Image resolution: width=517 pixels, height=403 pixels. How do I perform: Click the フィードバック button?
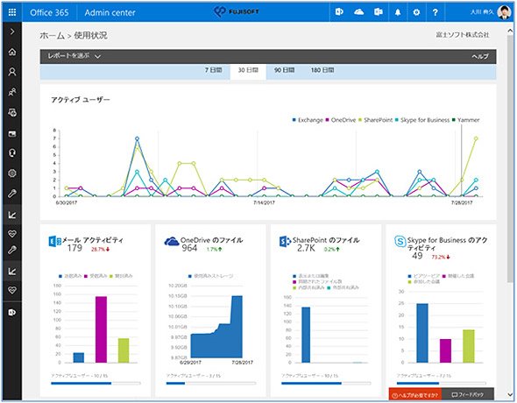[468, 395]
